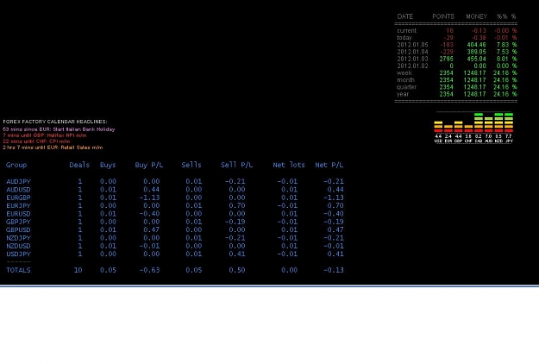Screen dimensions: 539x364
Task: Click the EURUSD group label
Action: (x=19, y=214)
